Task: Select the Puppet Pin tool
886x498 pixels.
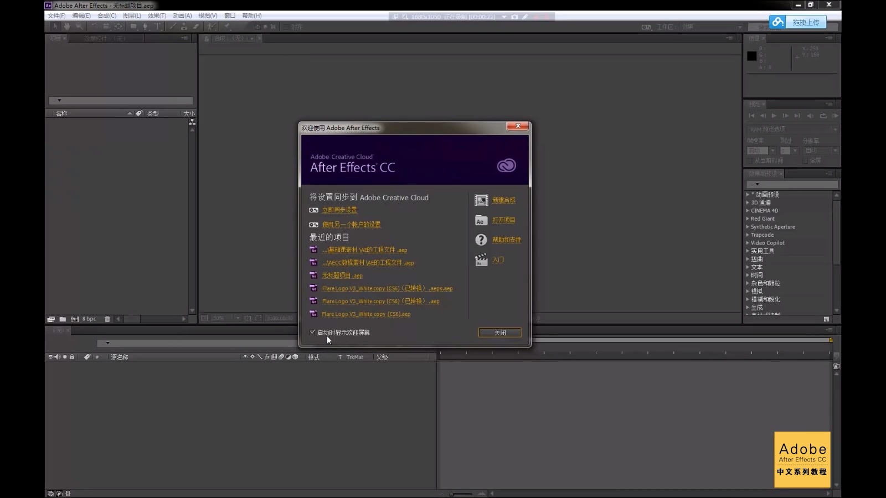Action: 227,26
